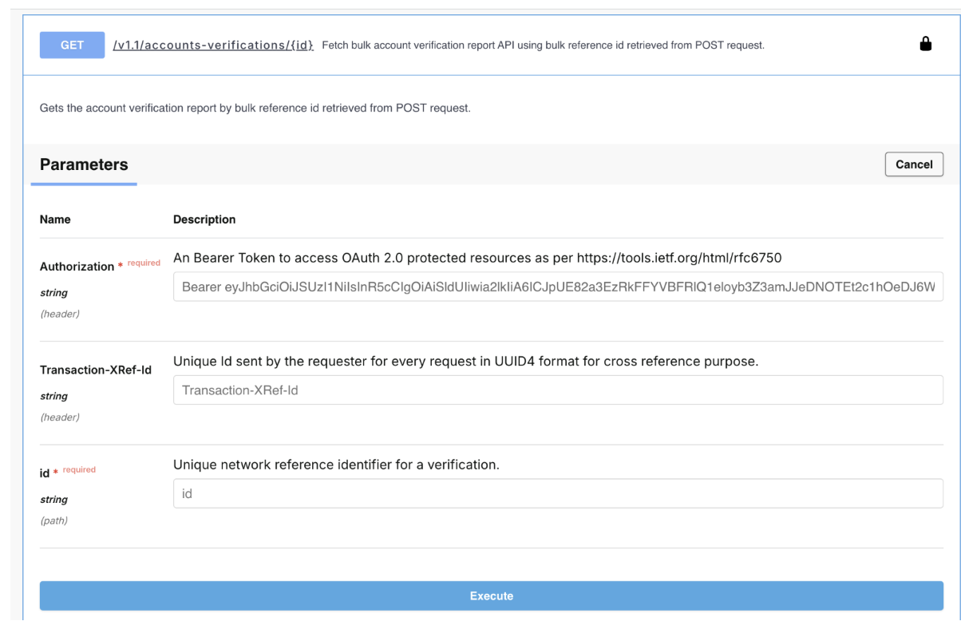The image size is (961, 629).
Task: Select the GET label next to the endpoint
Action: (71, 45)
